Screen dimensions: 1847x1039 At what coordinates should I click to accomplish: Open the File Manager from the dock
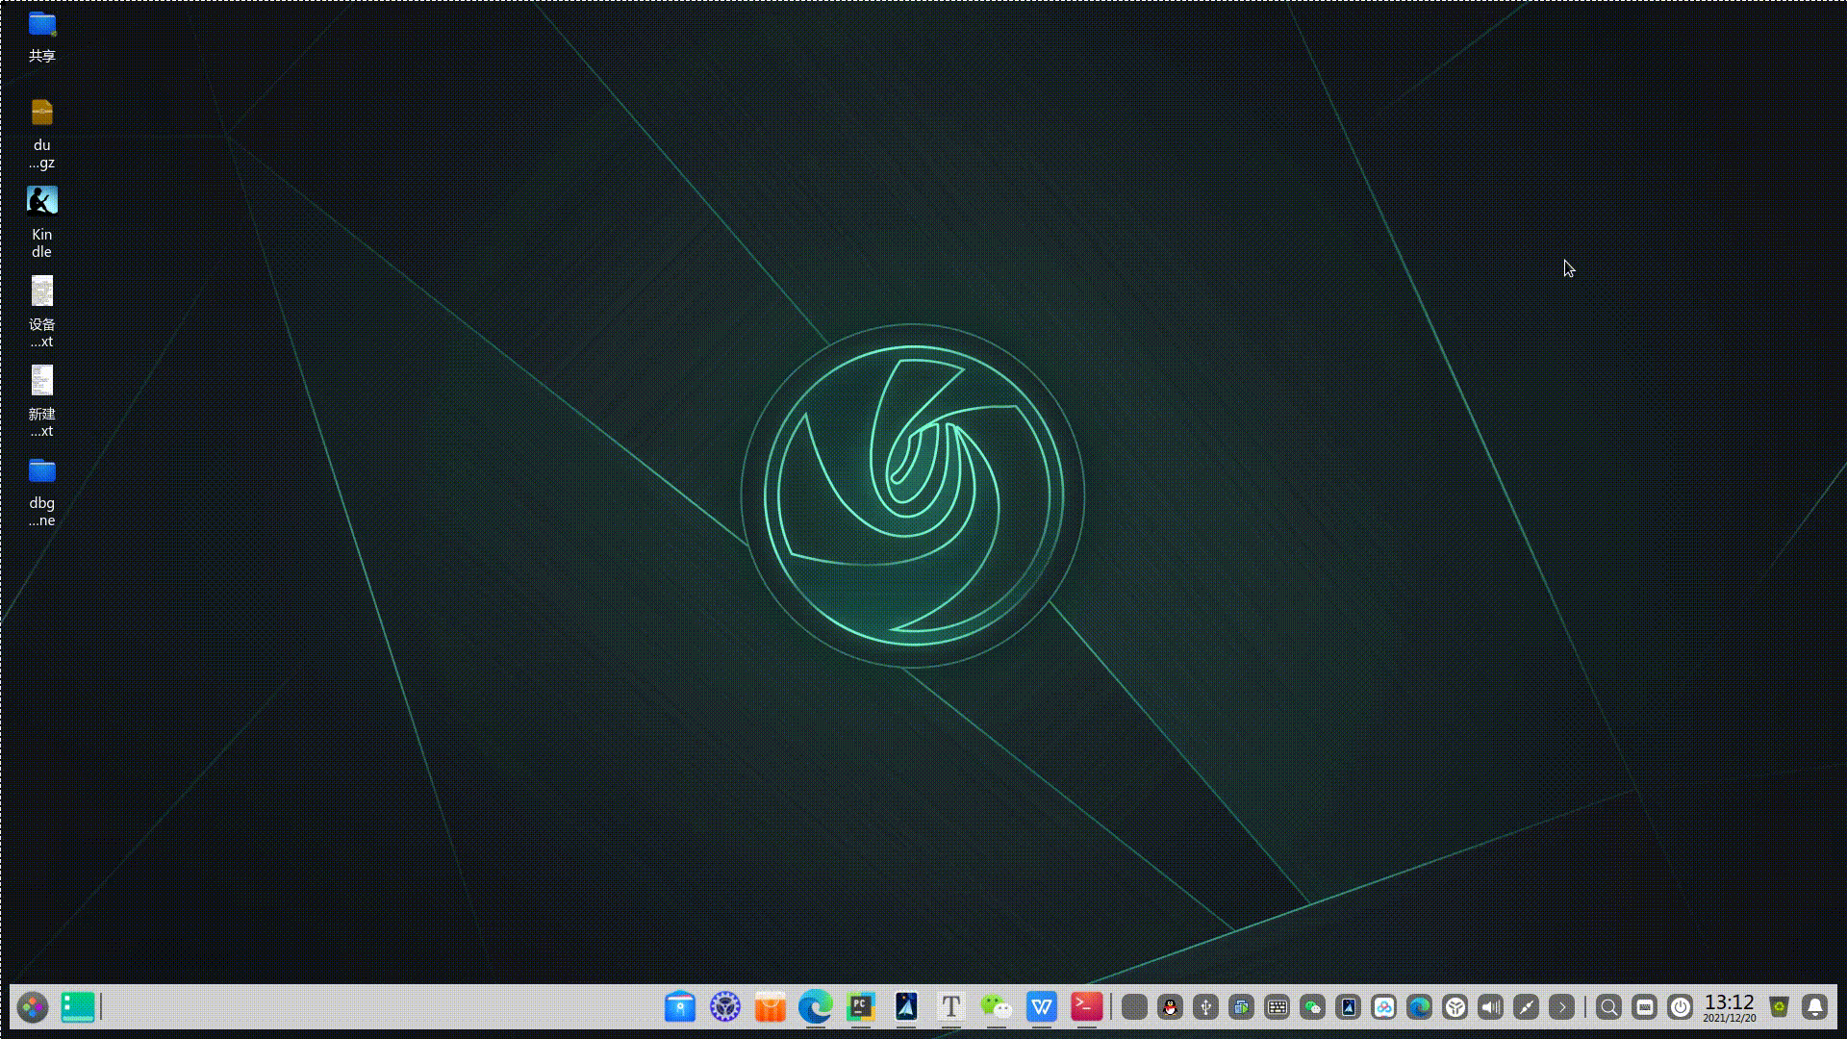(680, 1008)
